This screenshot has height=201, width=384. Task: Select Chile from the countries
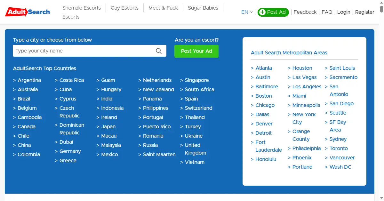point(23,136)
